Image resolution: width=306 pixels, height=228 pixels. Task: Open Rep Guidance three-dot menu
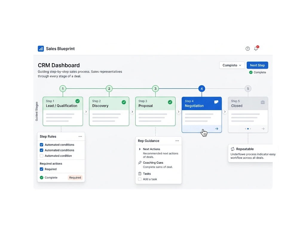click(x=177, y=141)
